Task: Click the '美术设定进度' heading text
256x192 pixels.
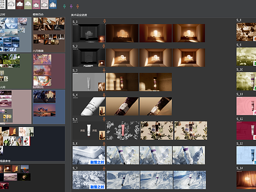Action: [79, 15]
